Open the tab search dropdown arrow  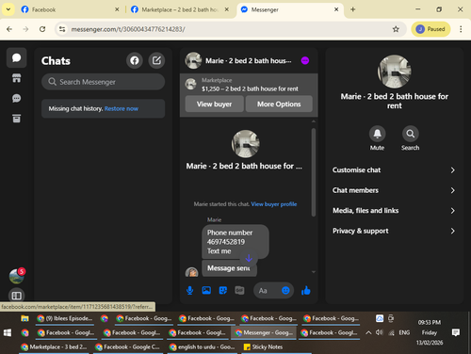[x=8, y=9]
